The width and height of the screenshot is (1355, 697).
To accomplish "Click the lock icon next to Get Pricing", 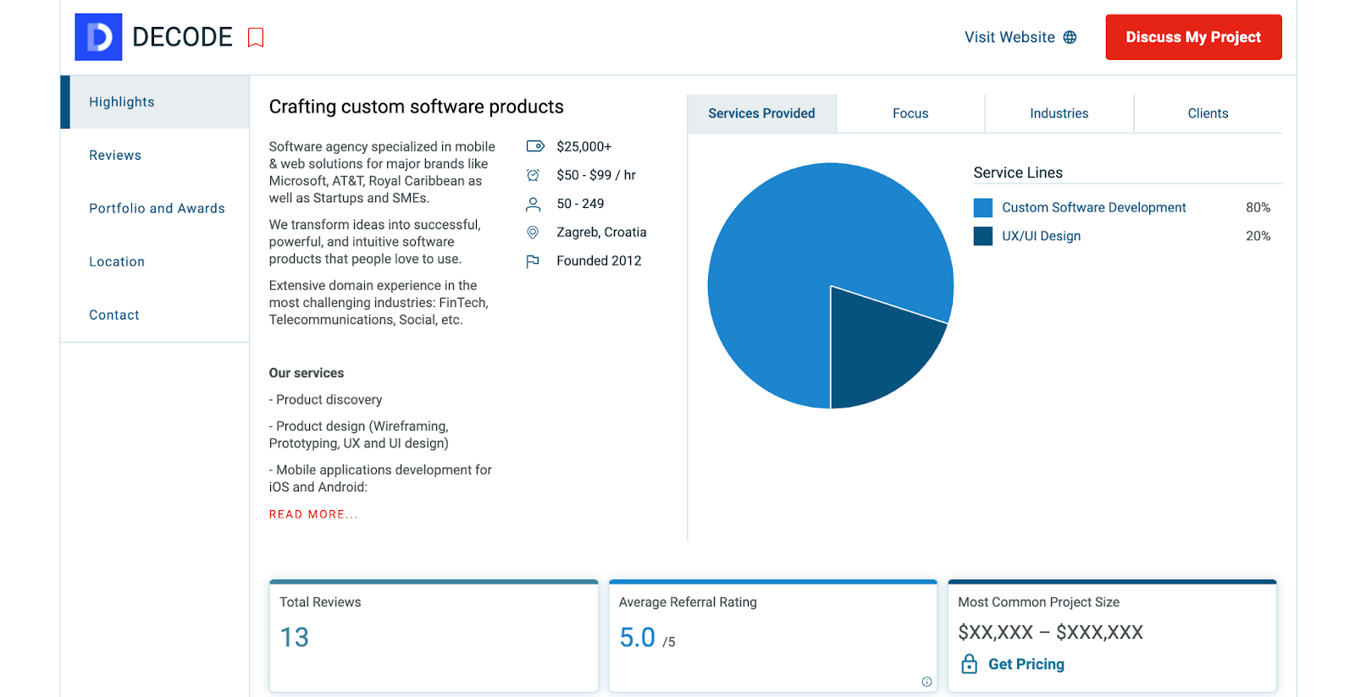I will (969, 664).
